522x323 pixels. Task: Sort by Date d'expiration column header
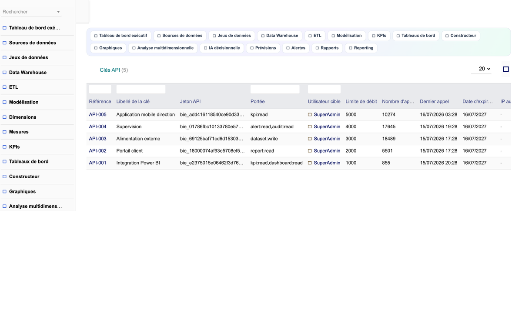[x=478, y=102]
